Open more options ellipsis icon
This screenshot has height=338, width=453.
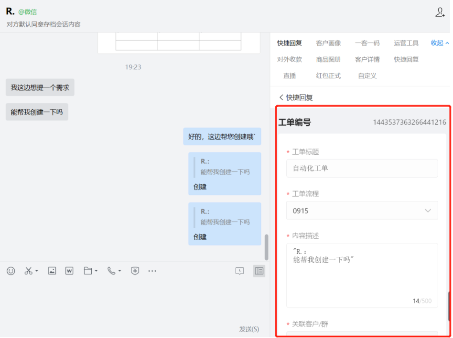point(152,271)
